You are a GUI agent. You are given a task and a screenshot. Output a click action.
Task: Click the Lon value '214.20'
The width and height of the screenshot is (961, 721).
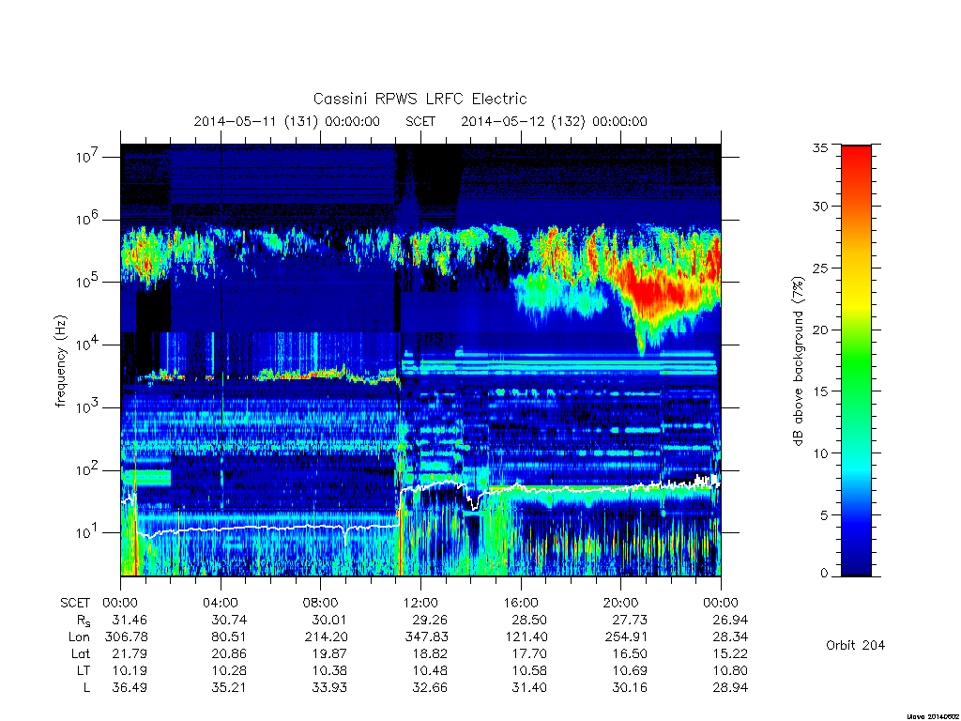[x=326, y=637]
